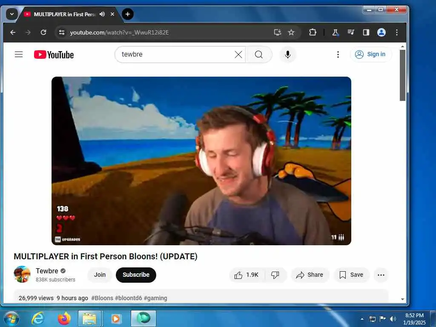Image resolution: width=436 pixels, height=327 pixels.
Task: Open Action Center flag icon
Action: coord(383,318)
